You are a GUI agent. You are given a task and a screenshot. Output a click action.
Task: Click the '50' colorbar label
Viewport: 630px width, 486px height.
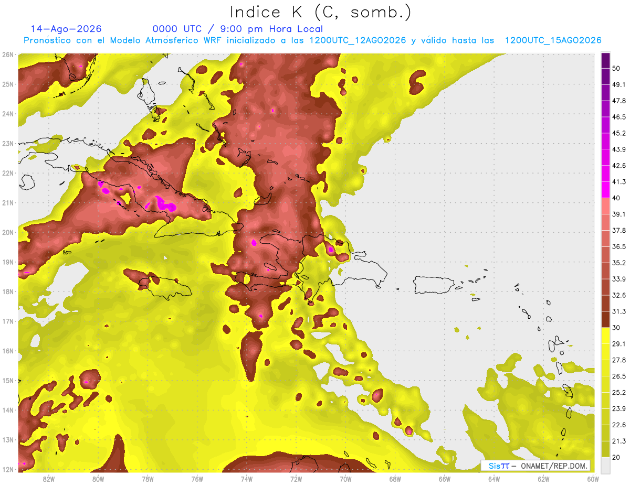tap(616, 68)
